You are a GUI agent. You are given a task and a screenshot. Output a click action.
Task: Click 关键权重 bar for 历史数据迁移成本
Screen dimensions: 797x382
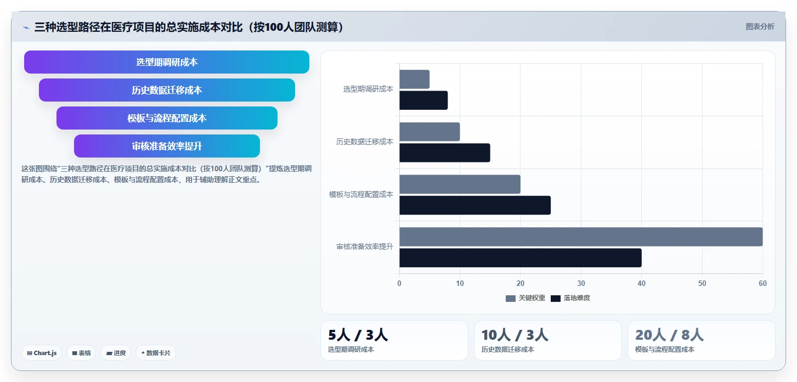point(429,132)
